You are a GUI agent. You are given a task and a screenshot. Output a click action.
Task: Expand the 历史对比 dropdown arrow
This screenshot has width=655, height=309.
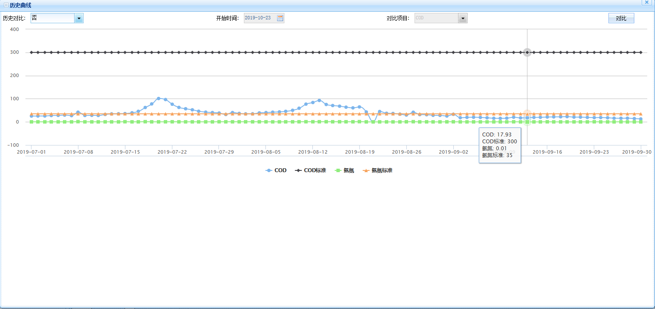[79, 18]
